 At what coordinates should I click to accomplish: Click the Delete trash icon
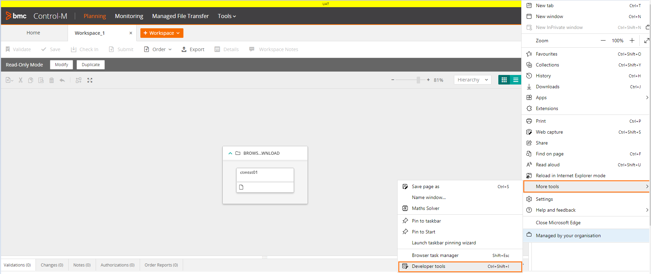click(52, 80)
